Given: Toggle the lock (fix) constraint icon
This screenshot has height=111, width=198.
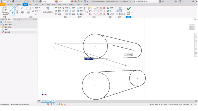Looking at the screenshot, I should coord(104,8).
